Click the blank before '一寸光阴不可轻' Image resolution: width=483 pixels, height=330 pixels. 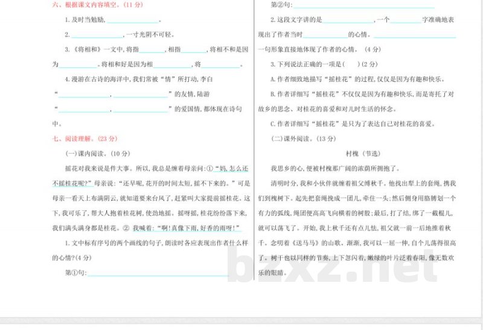tap(97, 35)
